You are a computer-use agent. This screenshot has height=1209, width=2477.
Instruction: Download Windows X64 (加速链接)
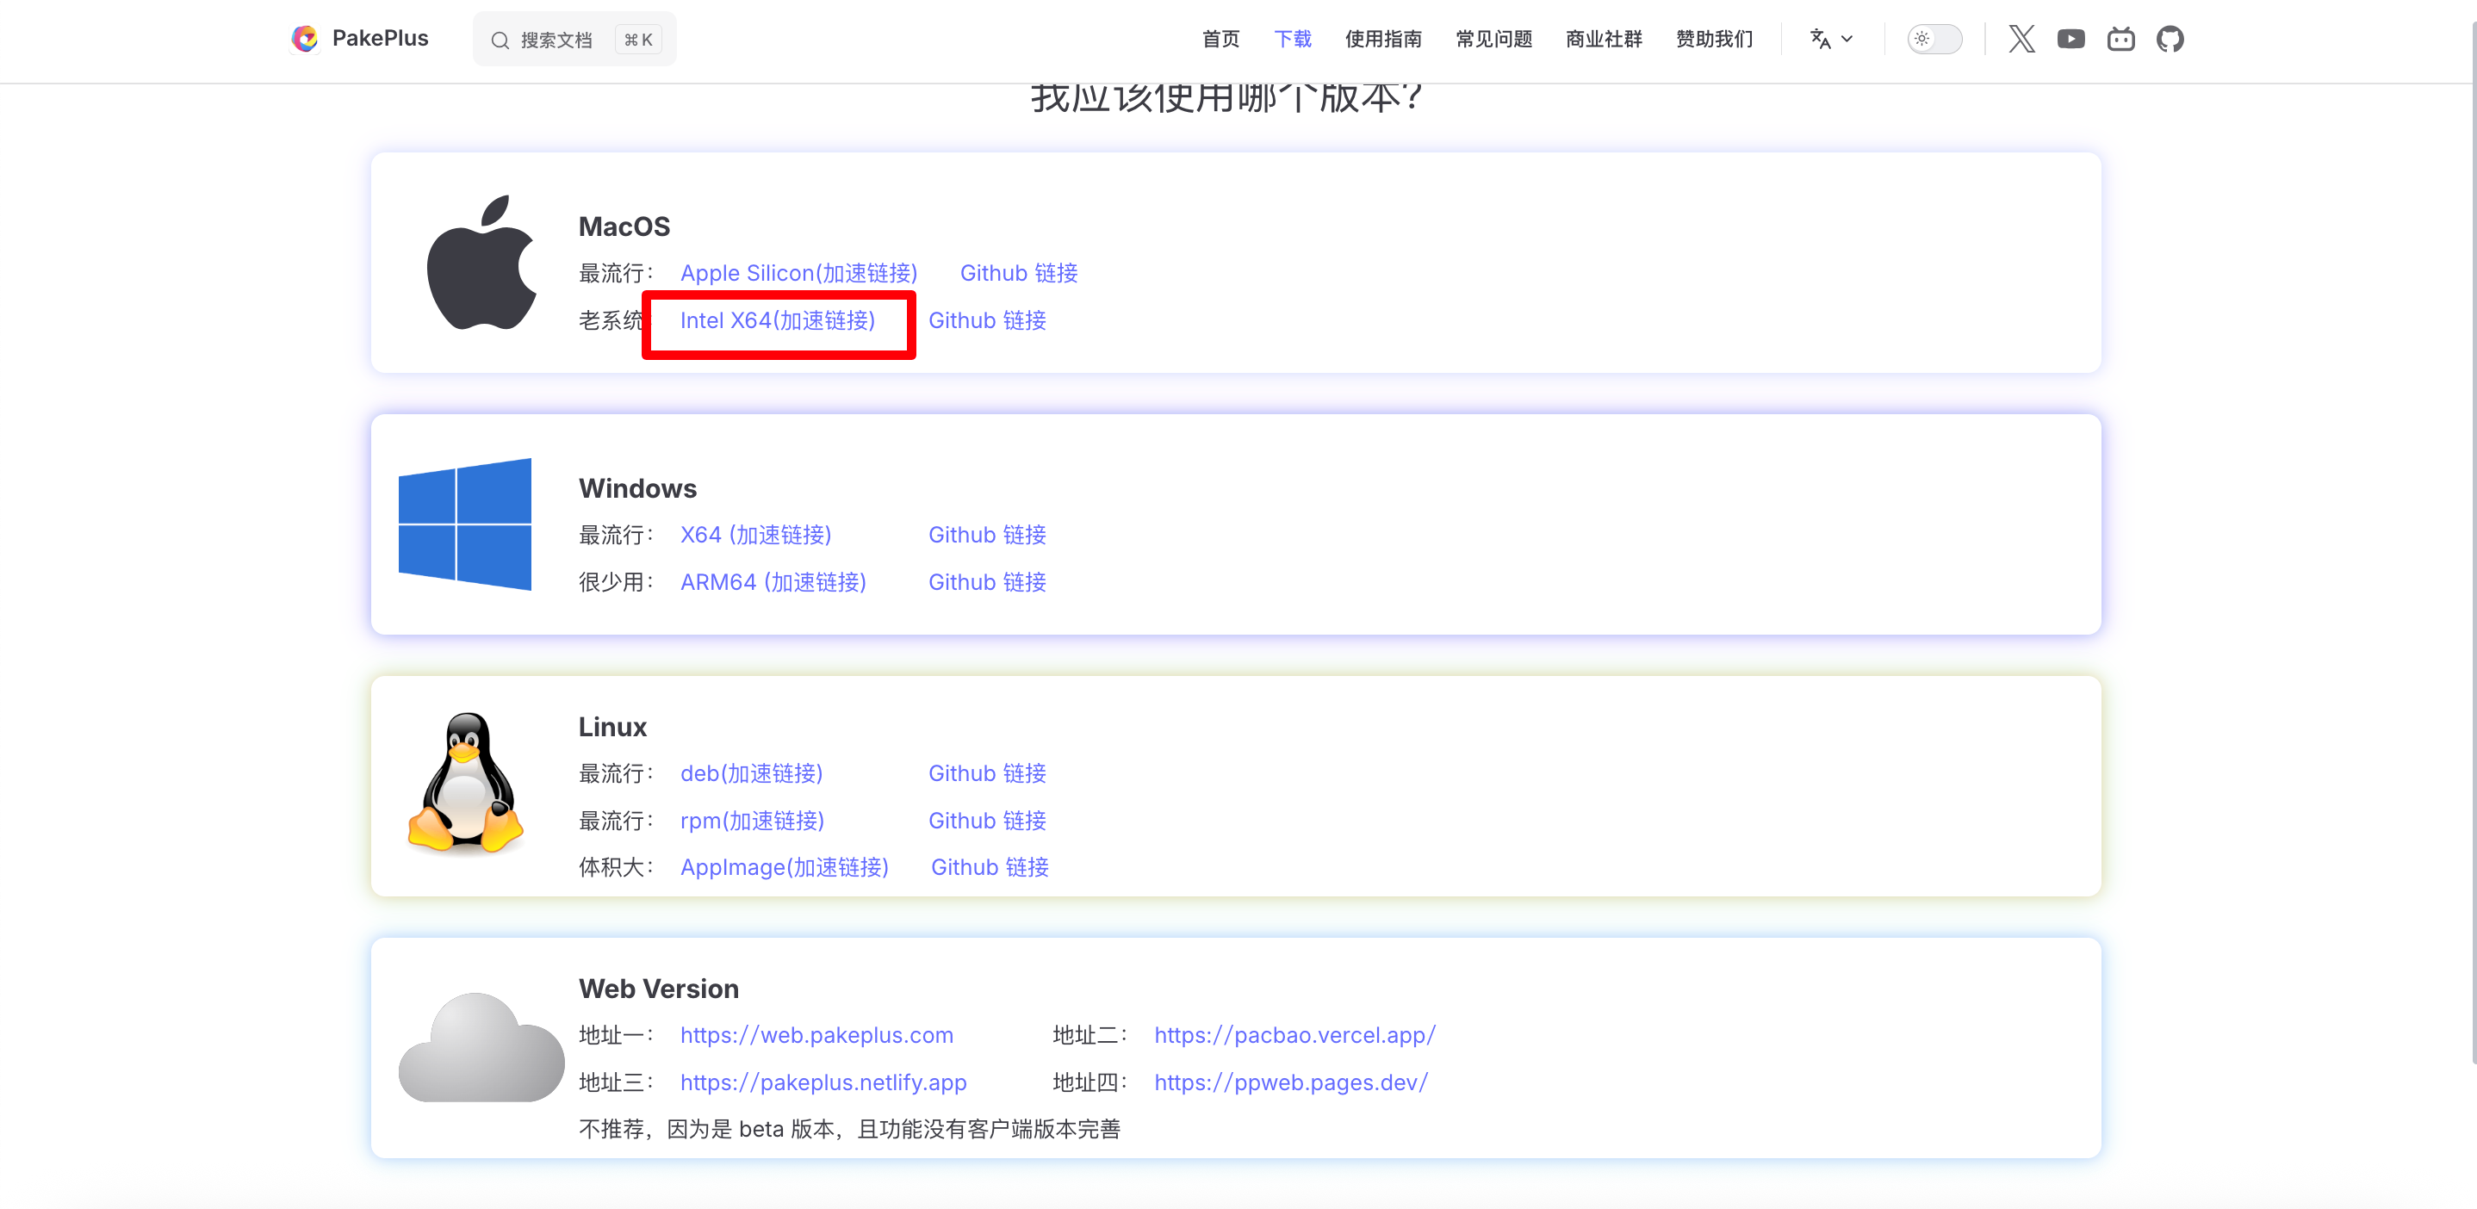756,535
